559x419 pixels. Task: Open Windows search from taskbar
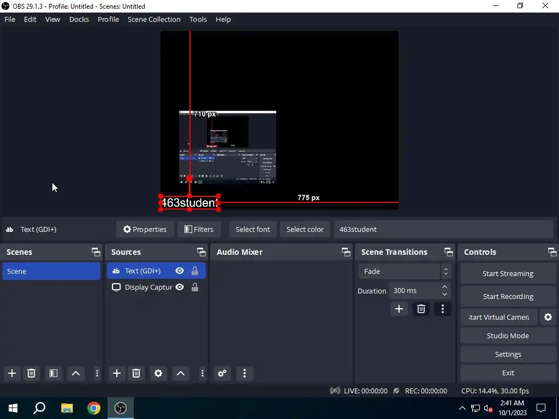(39, 408)
